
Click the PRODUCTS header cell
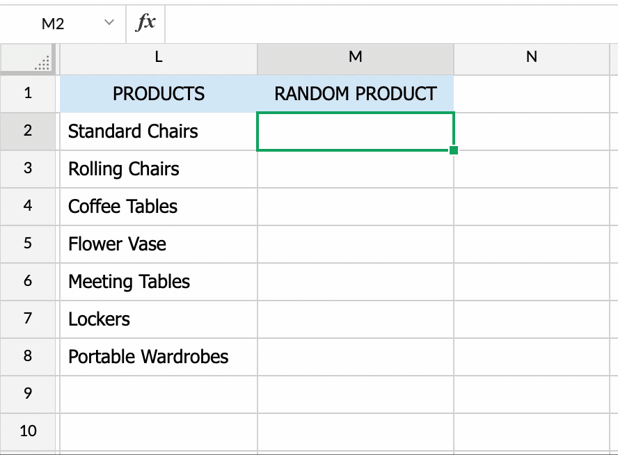click(x=157, y=93)
